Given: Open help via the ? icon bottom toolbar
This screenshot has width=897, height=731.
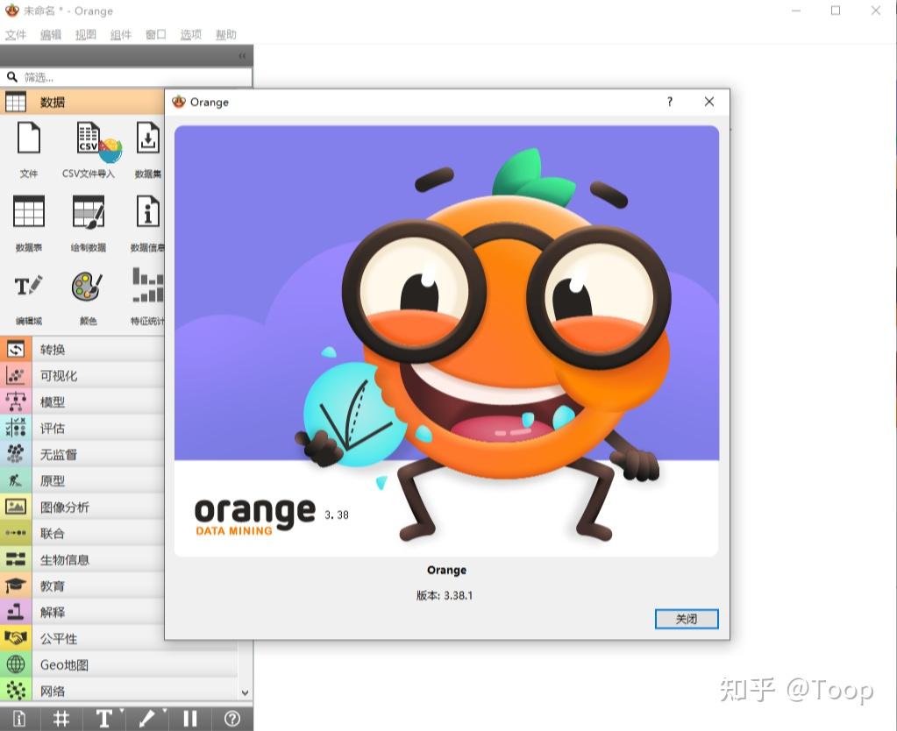Looking at the screenshot, I should tap(232, 718).
